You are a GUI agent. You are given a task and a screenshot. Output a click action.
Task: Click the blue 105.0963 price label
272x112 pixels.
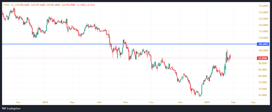[x=264, y=44]
